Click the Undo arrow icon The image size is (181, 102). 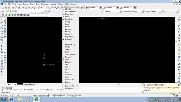(x=39, y=8)
